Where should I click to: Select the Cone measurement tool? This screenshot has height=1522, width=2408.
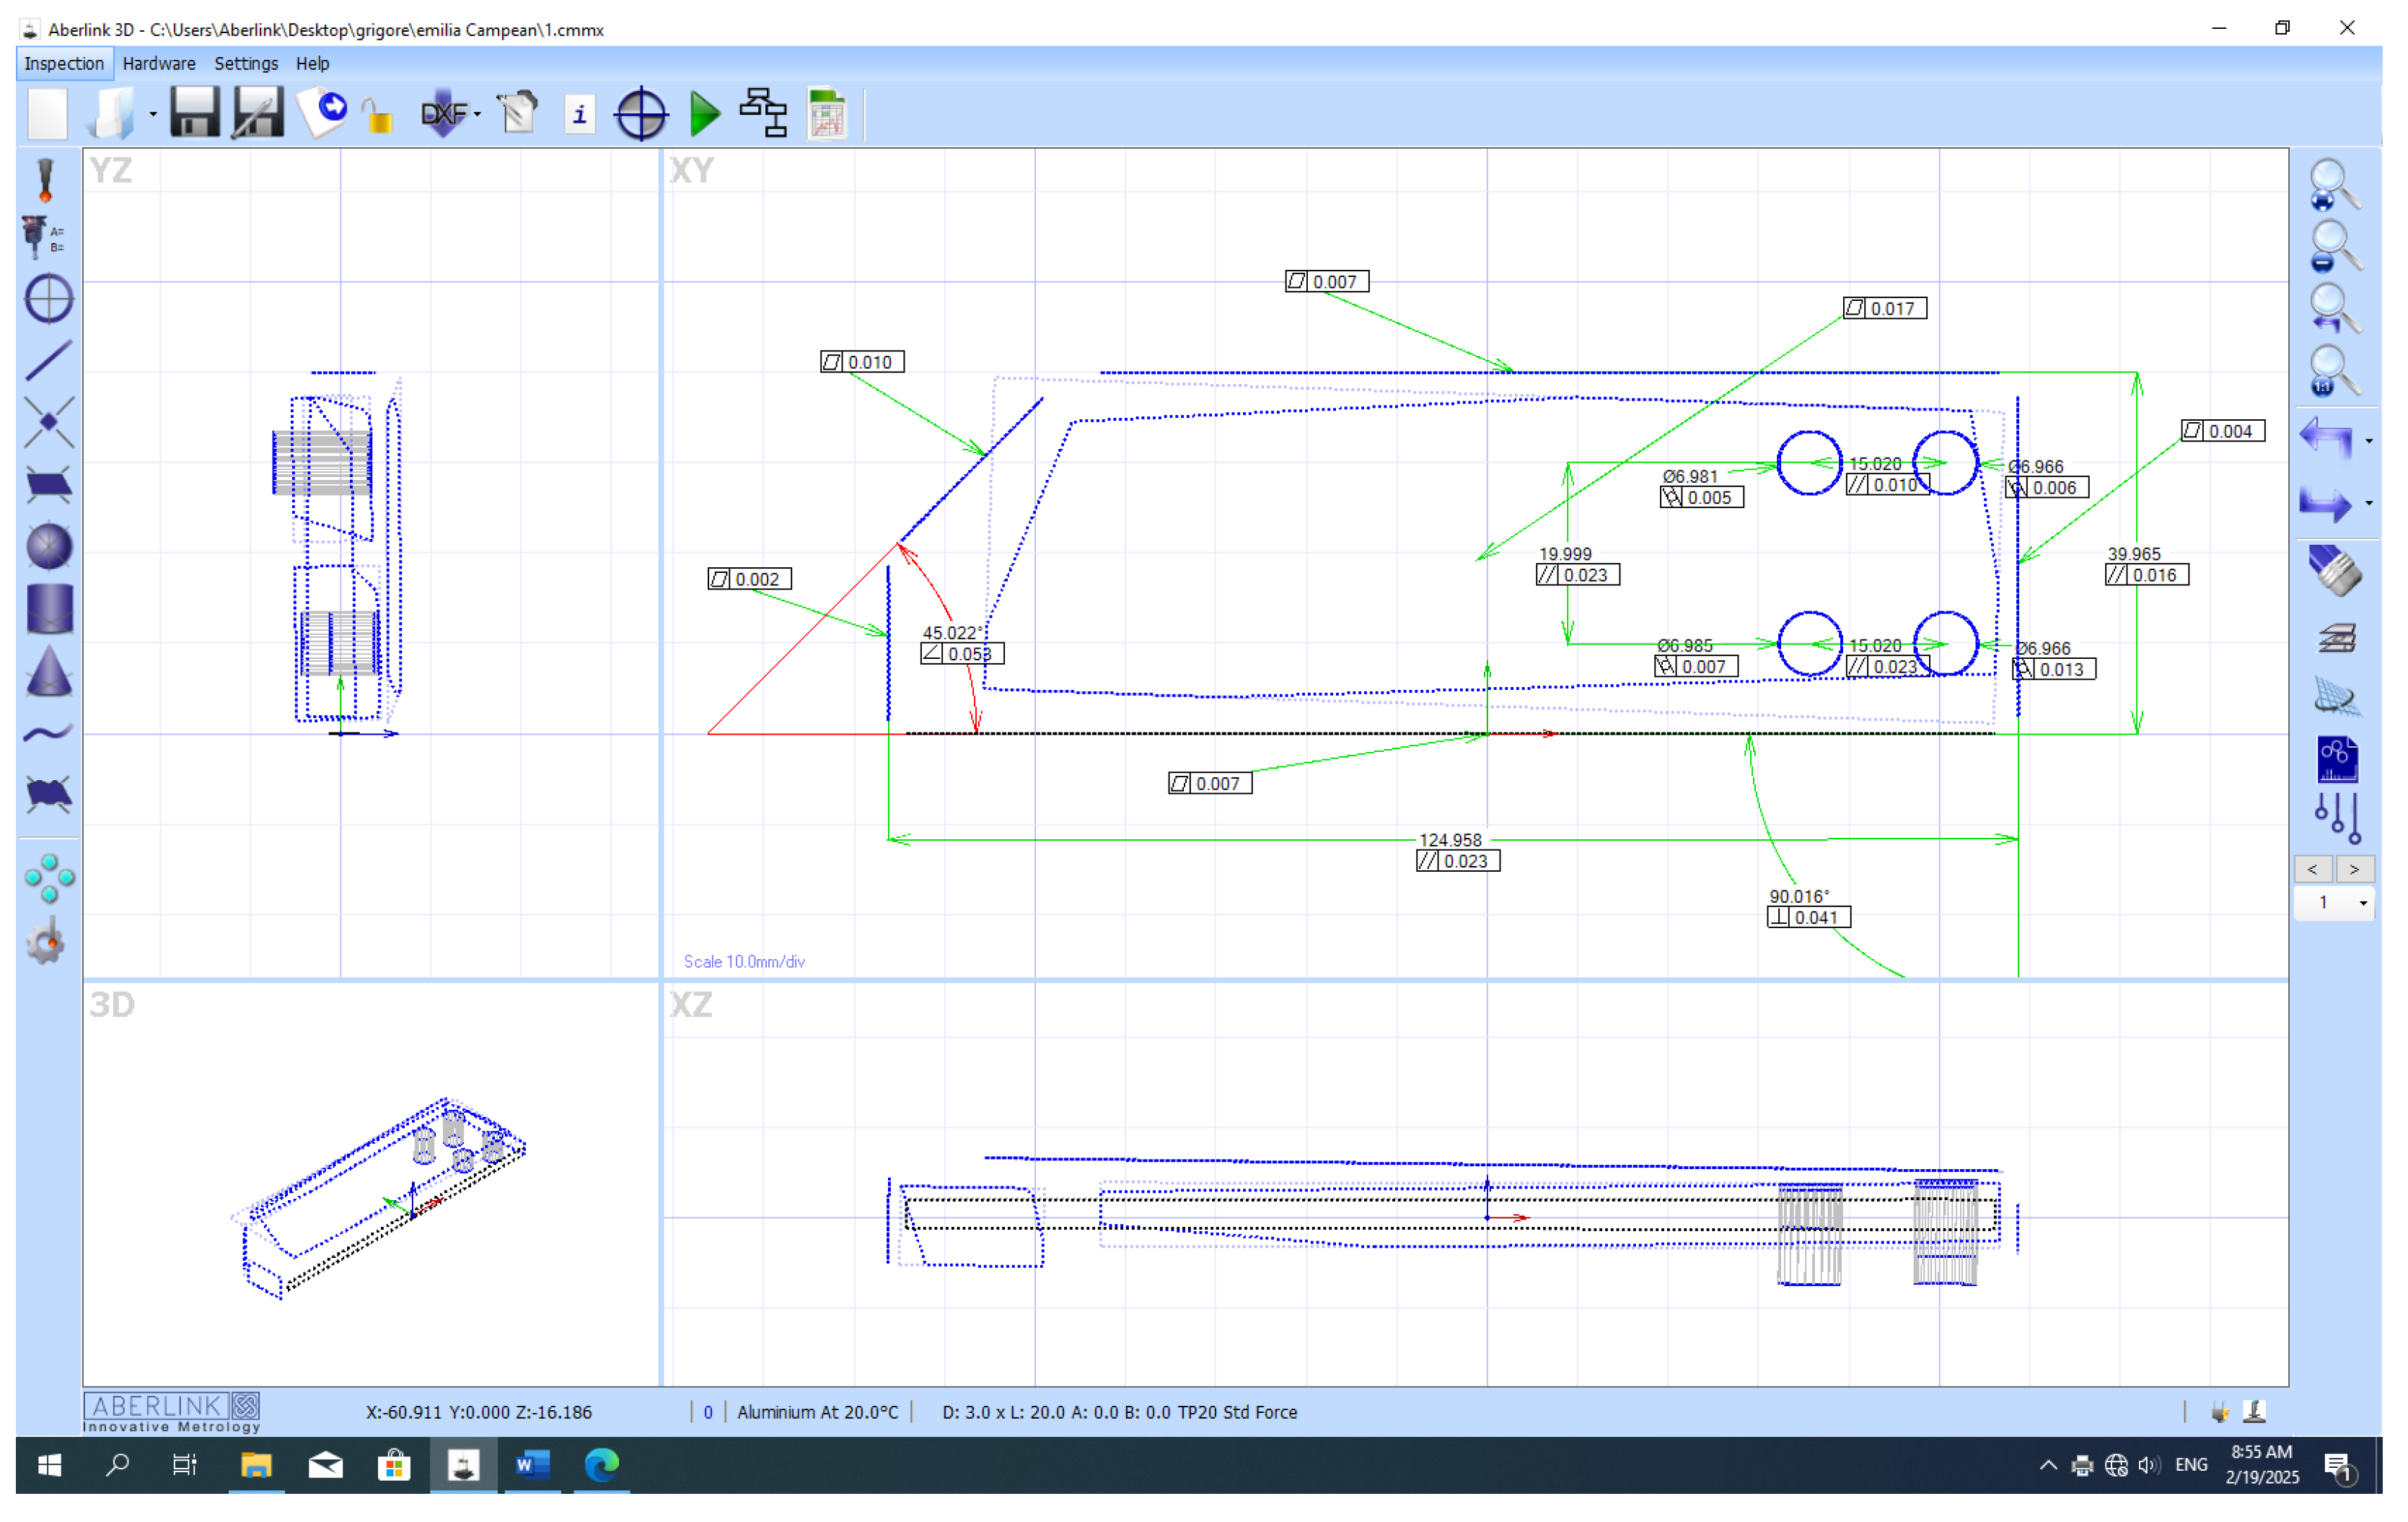pyautogui.click(x=48, y=670)
